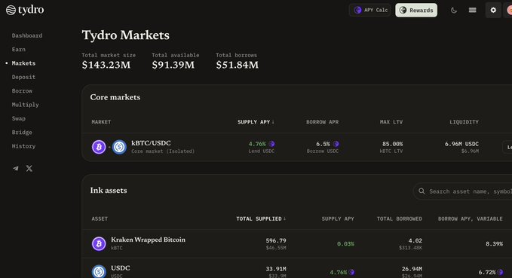Open Deposit in sidebar
This screenshot has height=278, width=512.
pos(23,77)
